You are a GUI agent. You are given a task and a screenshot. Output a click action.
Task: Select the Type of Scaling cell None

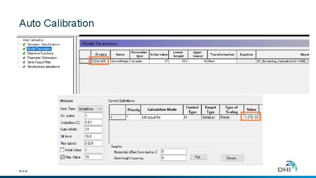pos(232,117)
